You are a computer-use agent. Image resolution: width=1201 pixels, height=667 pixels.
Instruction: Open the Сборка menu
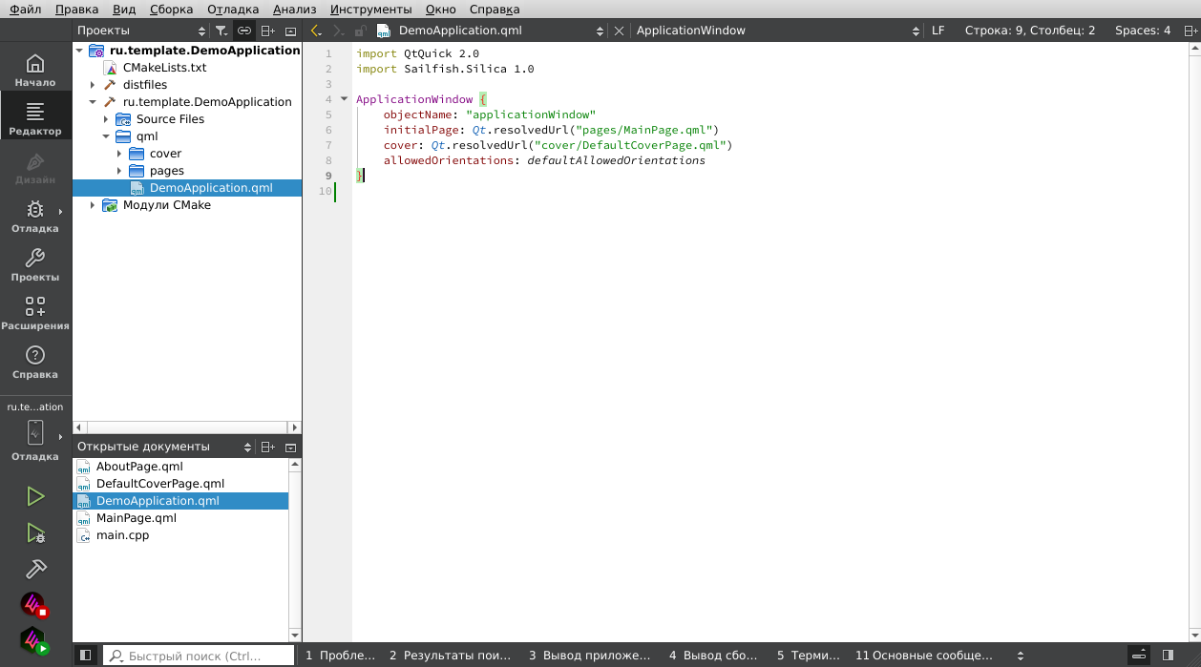pyautogui.click(x=171, y=9)
